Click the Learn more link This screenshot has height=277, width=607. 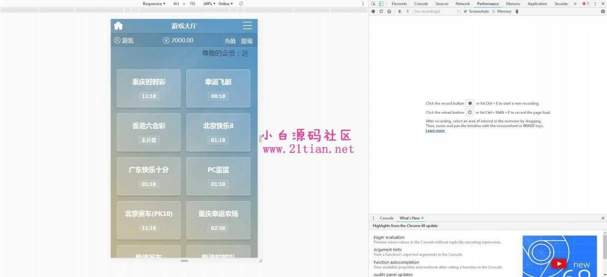point(435,131)
